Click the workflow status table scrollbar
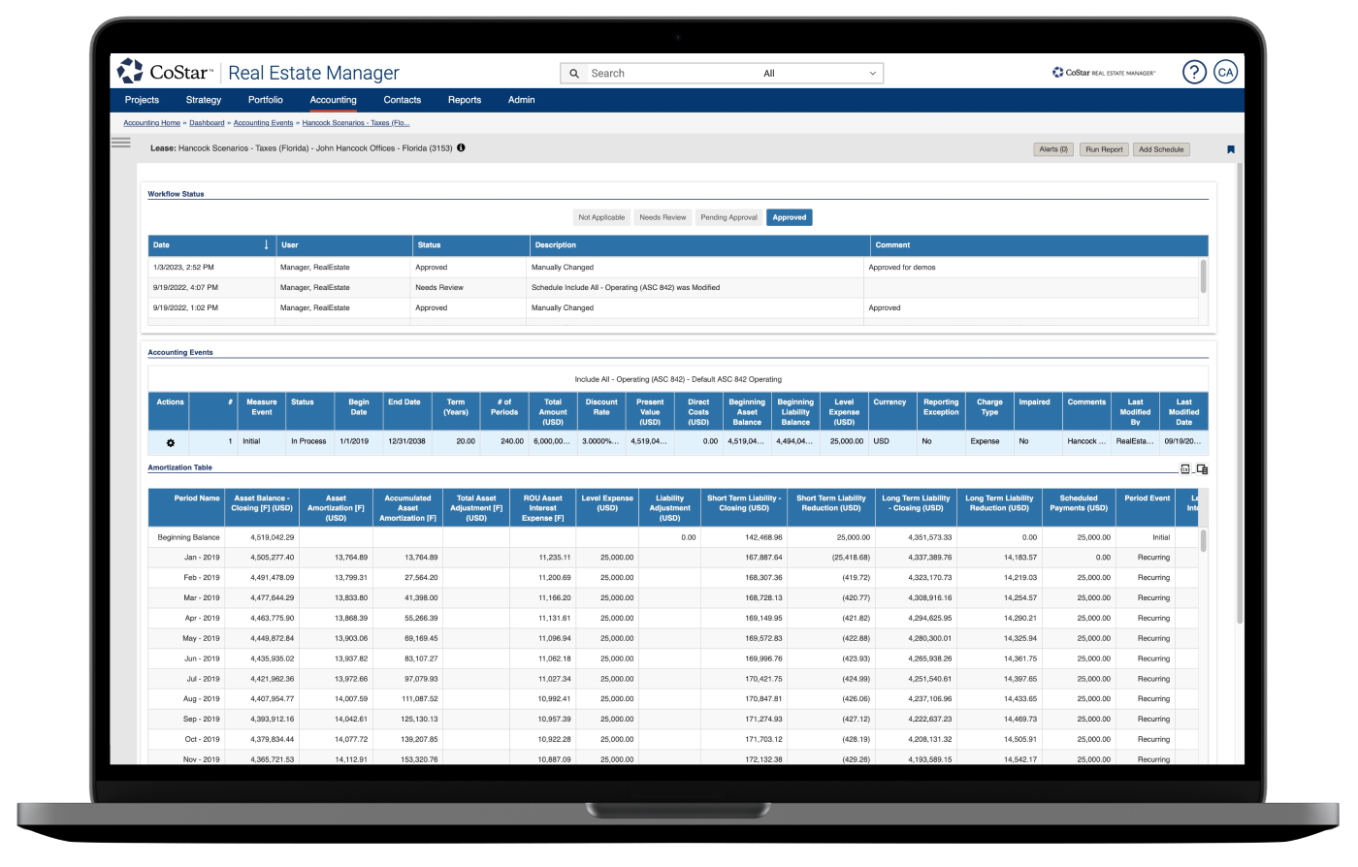 (x=1203, y=276)
